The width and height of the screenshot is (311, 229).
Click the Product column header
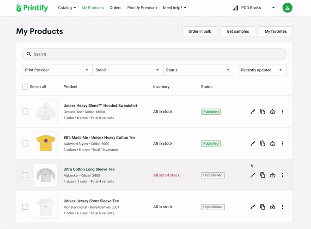pos(70,87)
